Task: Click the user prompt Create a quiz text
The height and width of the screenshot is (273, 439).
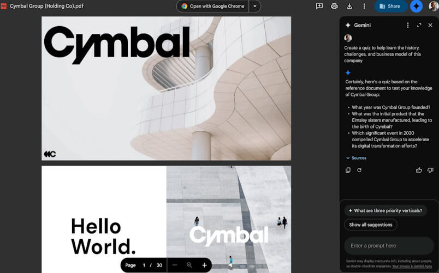Action: point(382,54)
